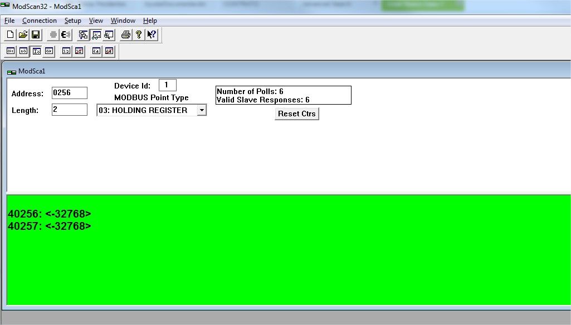Click the Device Id input field

click(168, 85)
